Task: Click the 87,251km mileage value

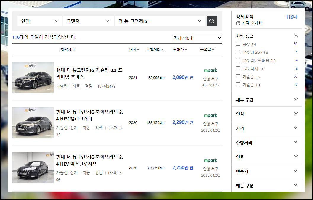Action: 156,168
